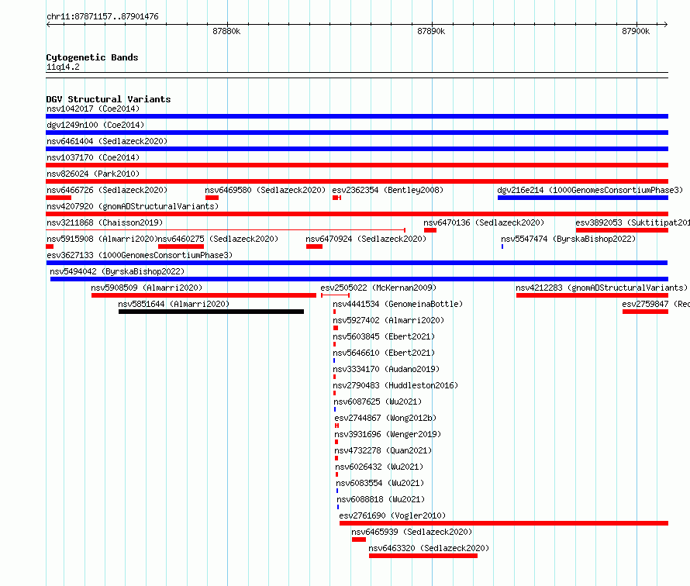
Task: Click the DGV Structural Variants track heading
Action: tap(109, 99)
